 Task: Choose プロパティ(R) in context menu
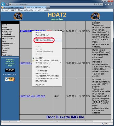point(47,85)
